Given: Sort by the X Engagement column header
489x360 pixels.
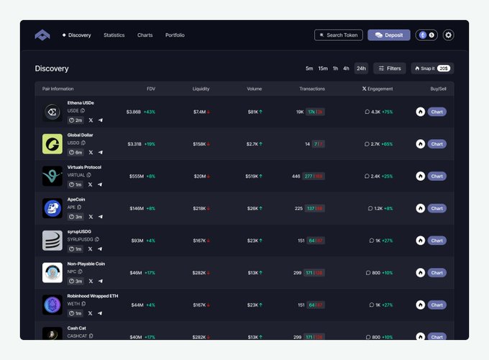Looking at the screenshot, I should pyautogui.click(x=378, y=89).
